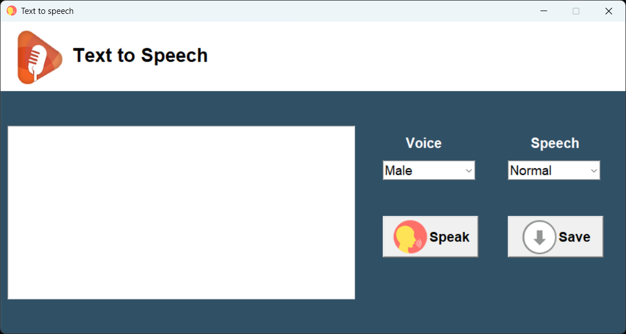
Task: Click the greyed-out maximize window button
Action: (x=575, y=11)
